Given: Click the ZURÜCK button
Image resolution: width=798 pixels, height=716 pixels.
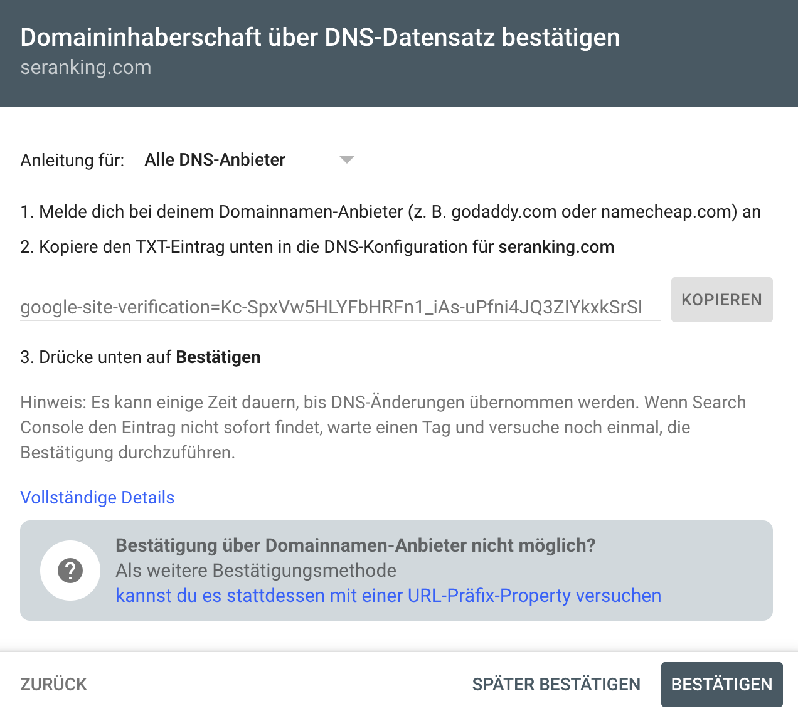Looking at the screenshot, I should (x=54, y=684).
